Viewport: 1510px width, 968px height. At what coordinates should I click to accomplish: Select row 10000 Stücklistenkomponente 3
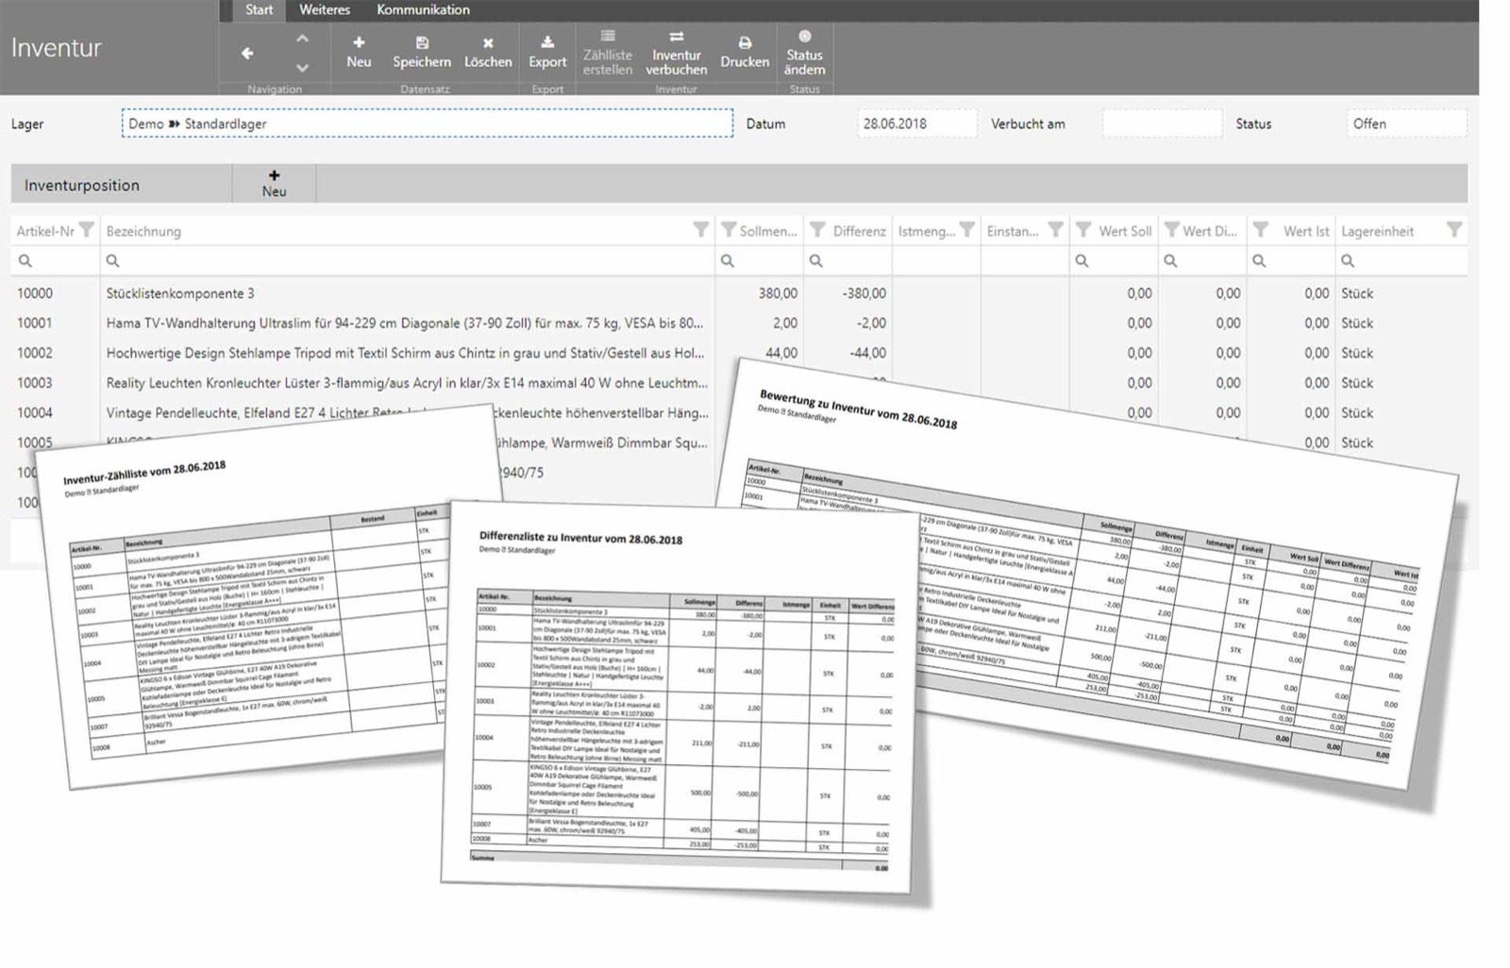[x=739, y=293]
